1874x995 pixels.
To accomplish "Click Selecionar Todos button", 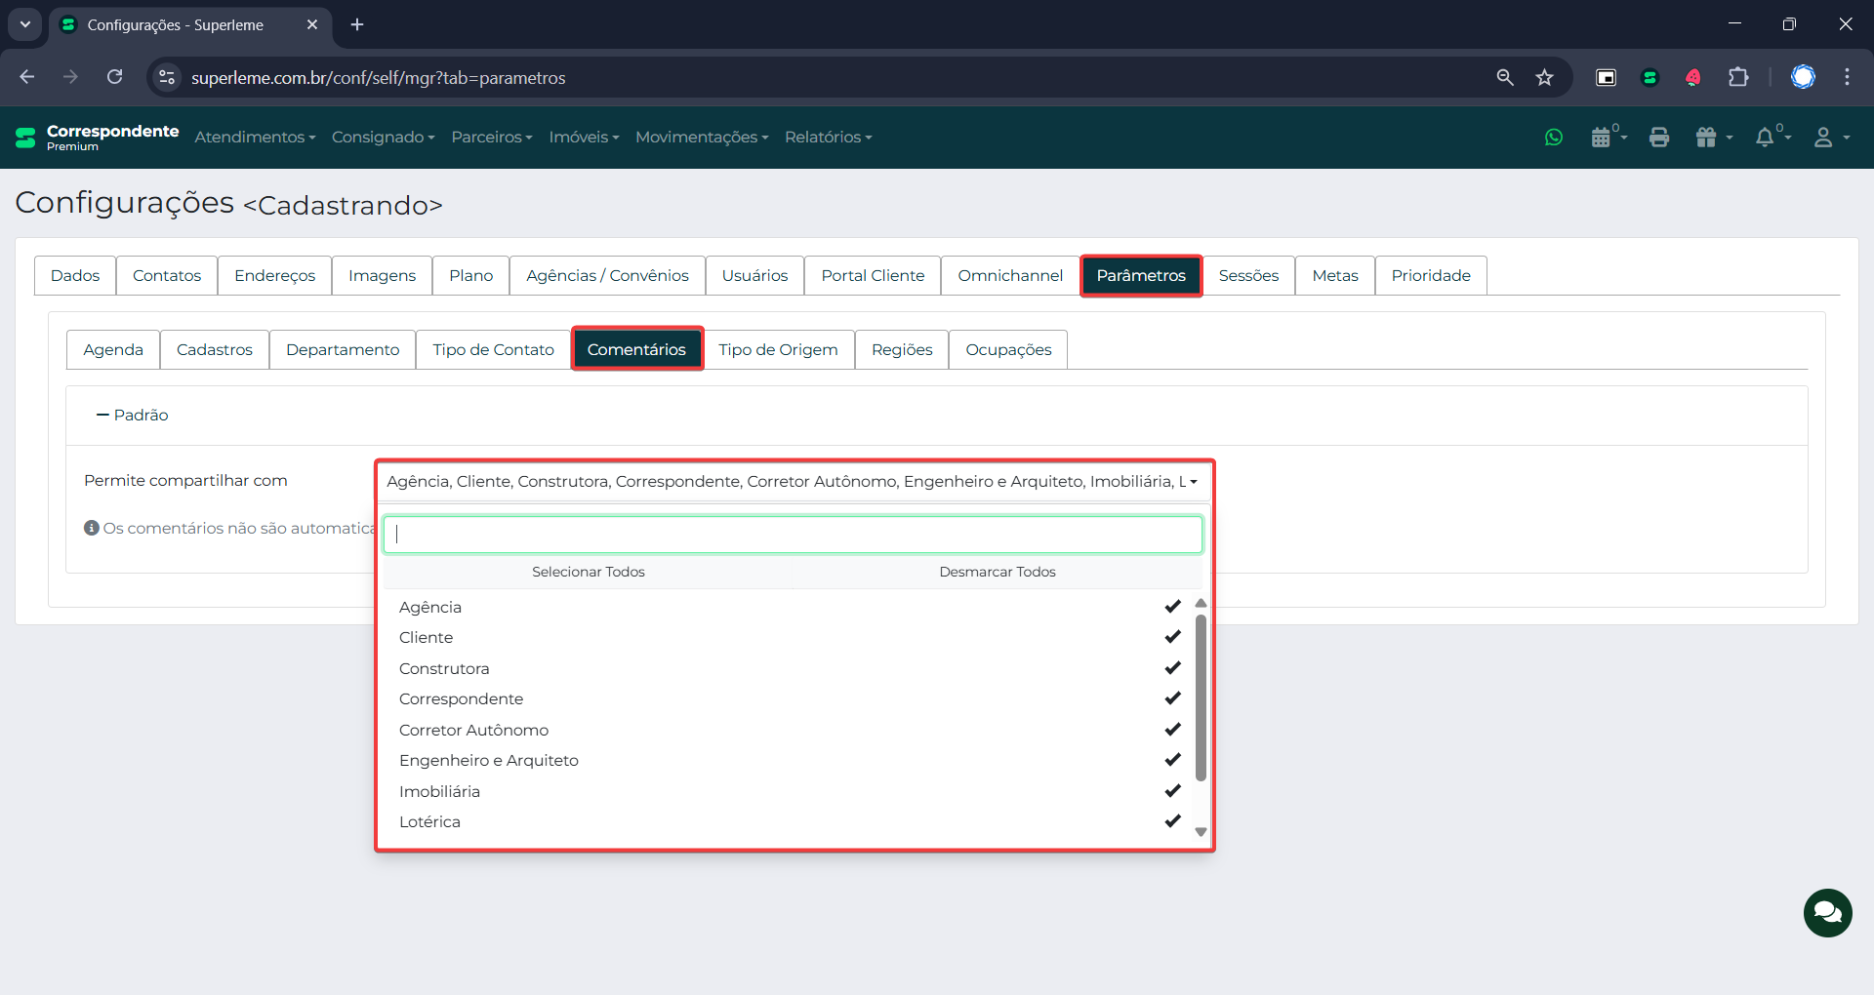I will click(588, 572).
